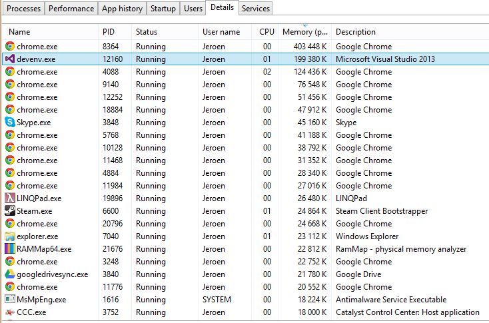Click memory value 18 224 K
This screenshot has height=323, width=489.
coord(312,300)
